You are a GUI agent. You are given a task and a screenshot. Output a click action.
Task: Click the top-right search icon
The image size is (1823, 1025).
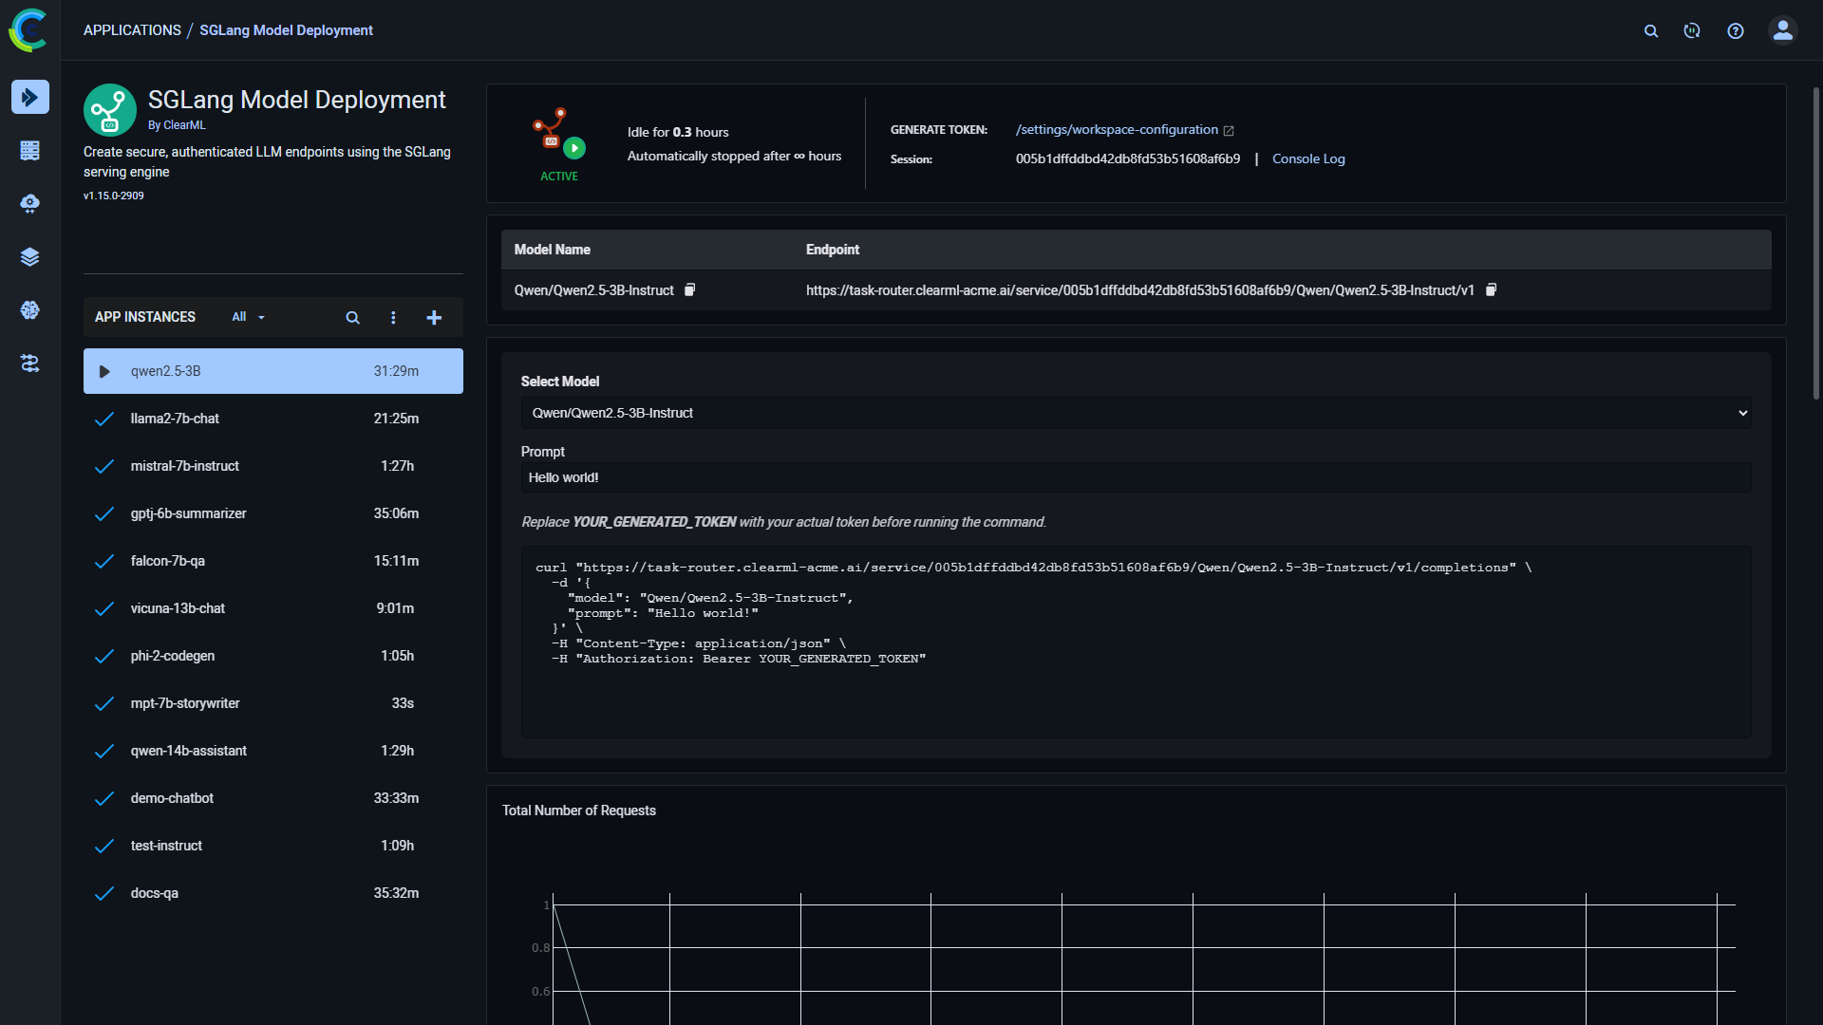1651,31
